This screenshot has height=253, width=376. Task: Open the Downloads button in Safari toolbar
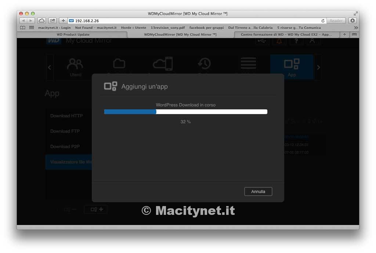tap(352, 21)
